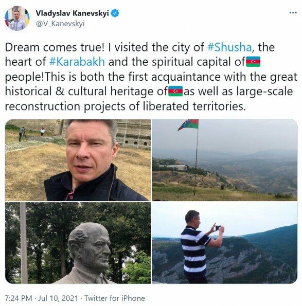Click the 7:24 PM timestamp

tap(19, 298)
